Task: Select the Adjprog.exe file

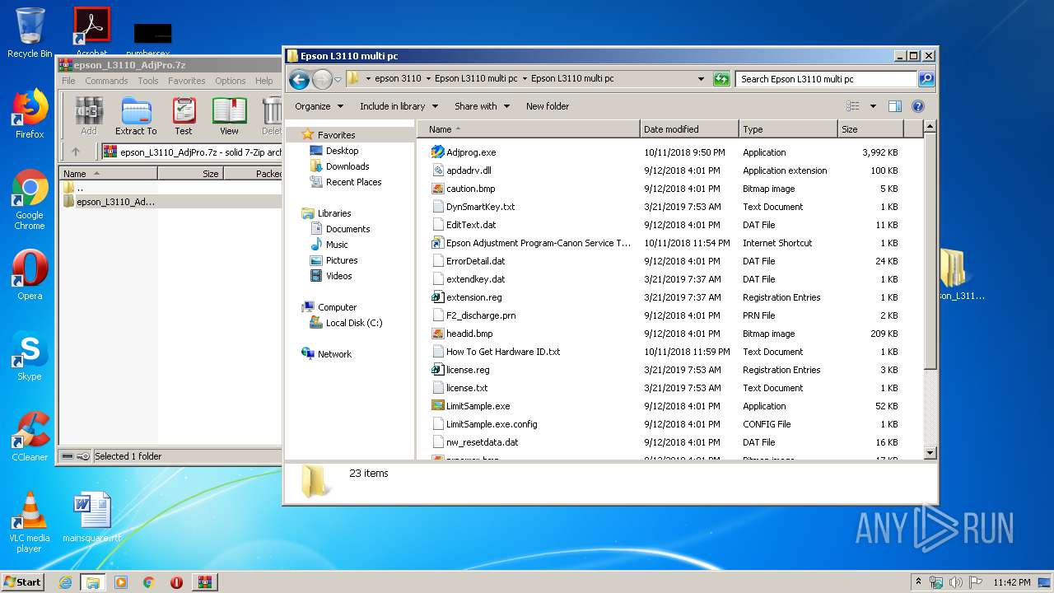Action: (471, 152)
